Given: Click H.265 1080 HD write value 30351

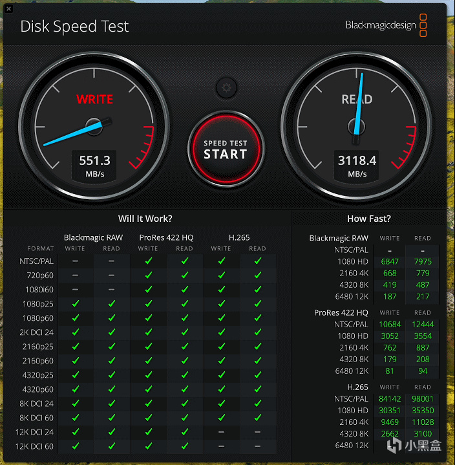Looking at the screenshot, I should (390, 411).
